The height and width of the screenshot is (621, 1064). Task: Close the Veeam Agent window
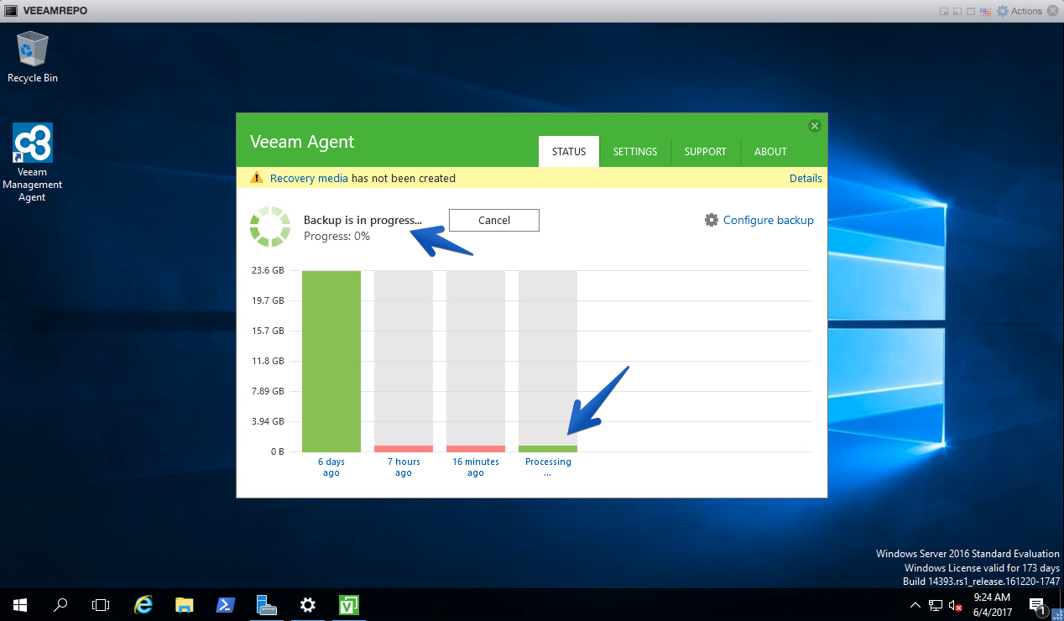tap(814, 126)
